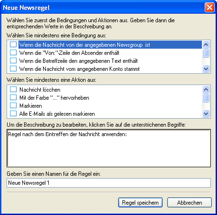The width and height of the screenshot is (217, 215).
Task: Enable the 'Nachricht löschen' action
Action: pyautogui.click(x=13, y=89)
